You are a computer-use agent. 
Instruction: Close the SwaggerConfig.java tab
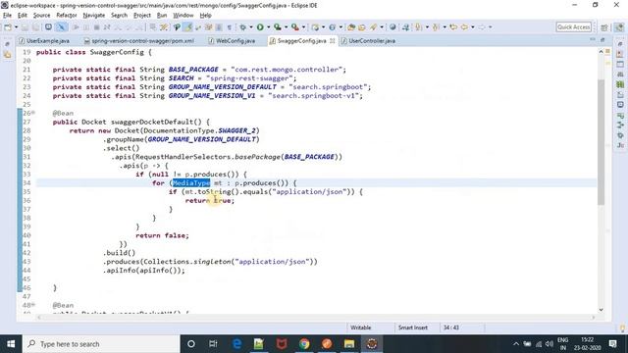click(x=333, y=41)
